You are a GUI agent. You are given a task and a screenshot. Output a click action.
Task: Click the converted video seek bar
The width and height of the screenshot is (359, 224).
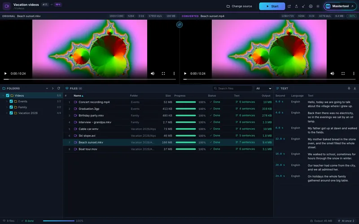click(270, 79)
